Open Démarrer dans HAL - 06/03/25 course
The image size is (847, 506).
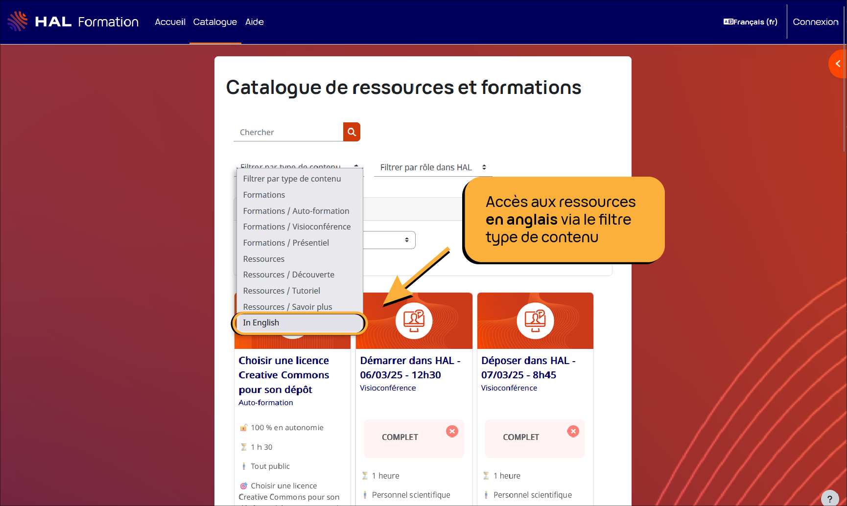tap(410, 368)
